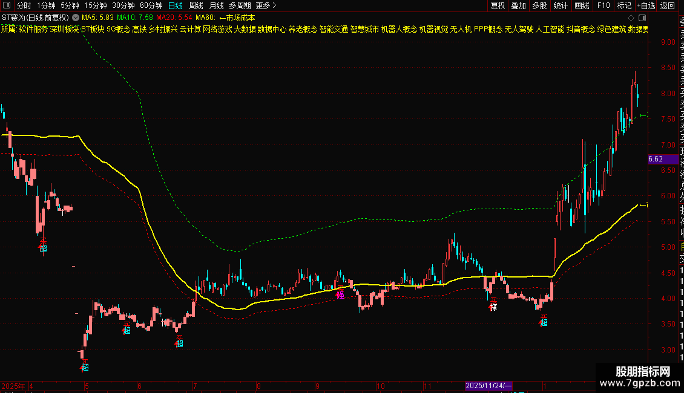Open F10 company information

tap(603, 5)
